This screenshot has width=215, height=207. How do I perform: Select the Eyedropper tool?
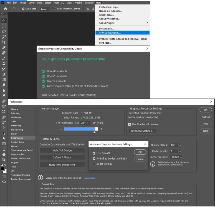tap(4, 48)
